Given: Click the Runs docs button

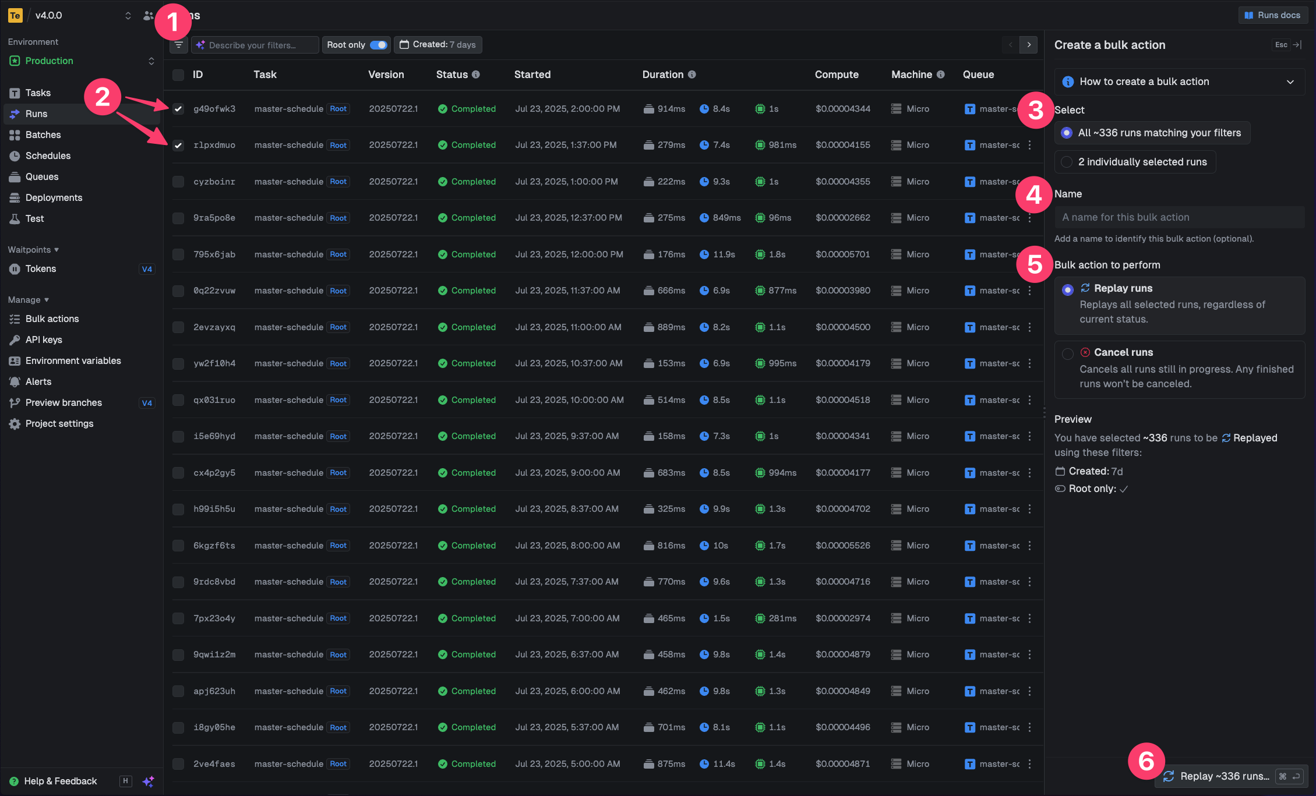Looking at the screenshot, I should (1272, 15).
